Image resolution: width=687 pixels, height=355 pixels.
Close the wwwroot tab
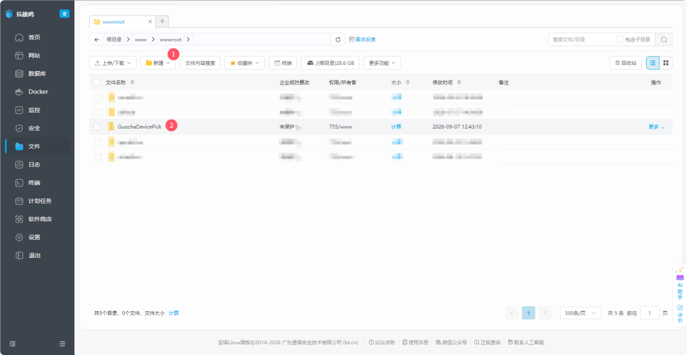(150, 21)
